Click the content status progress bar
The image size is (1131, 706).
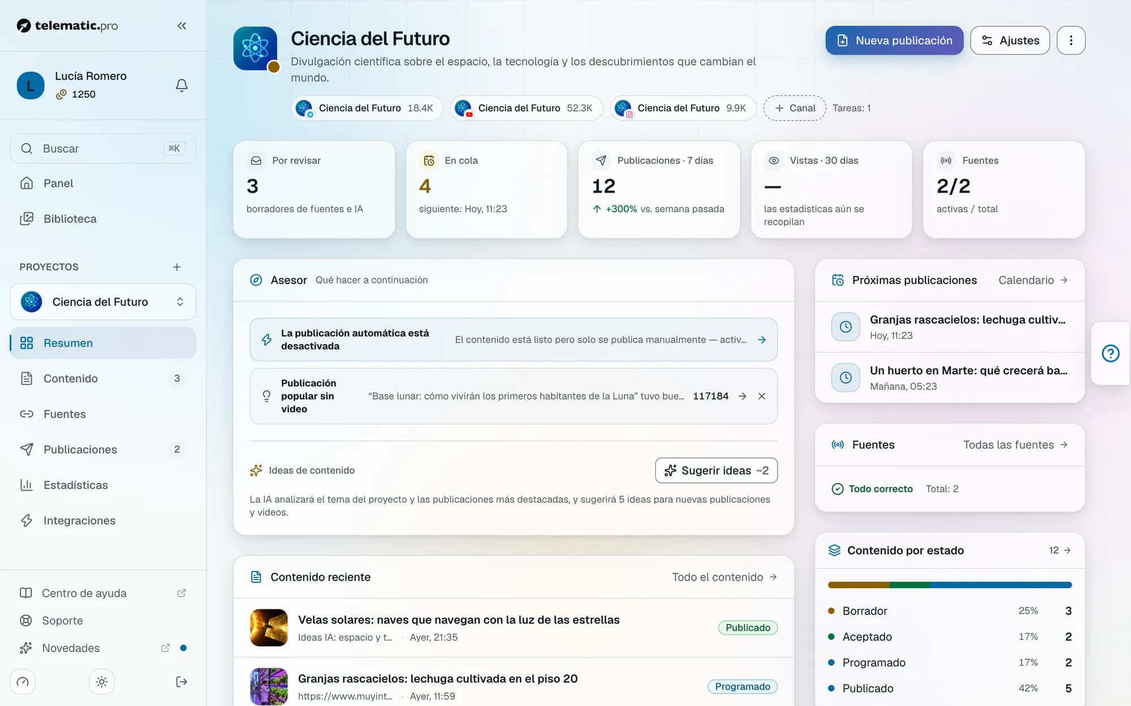point(949,585)
